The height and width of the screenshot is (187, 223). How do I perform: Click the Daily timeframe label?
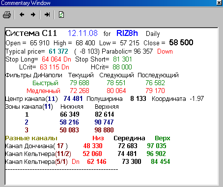pos(153,34)
